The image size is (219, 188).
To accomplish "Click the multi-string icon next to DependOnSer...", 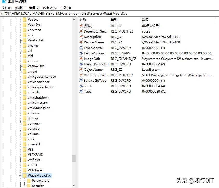I will coord(81,31).
